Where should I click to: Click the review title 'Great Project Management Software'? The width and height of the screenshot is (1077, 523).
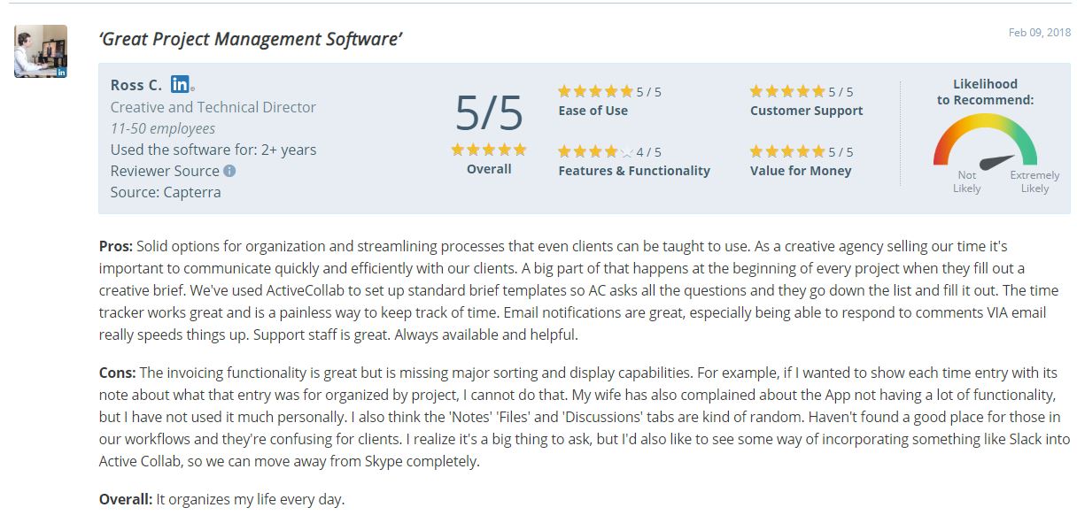pos(252,39)
